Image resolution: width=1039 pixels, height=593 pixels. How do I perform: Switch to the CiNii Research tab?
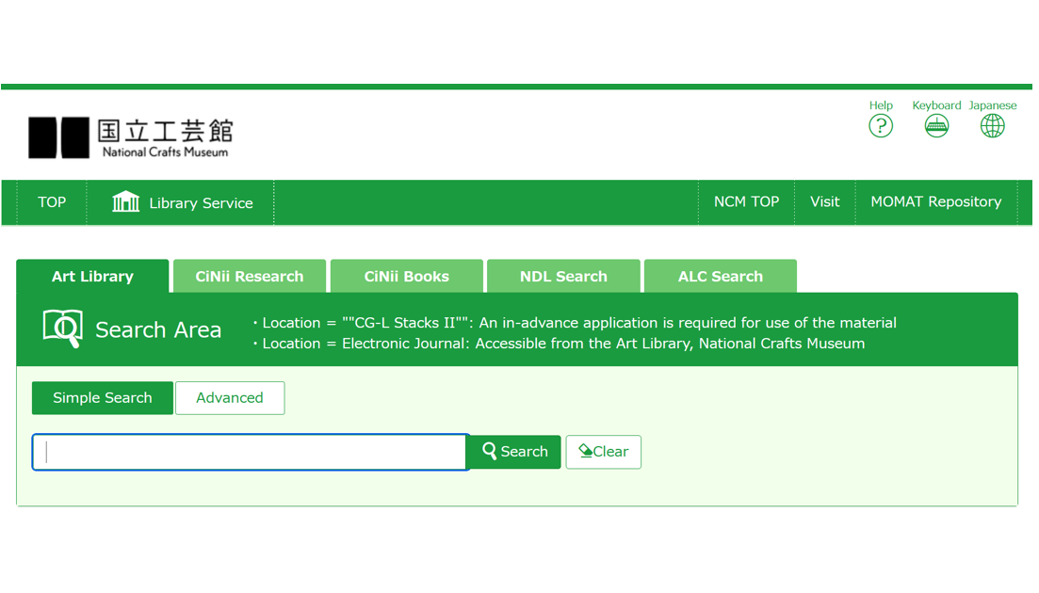(x=250, y=277)
